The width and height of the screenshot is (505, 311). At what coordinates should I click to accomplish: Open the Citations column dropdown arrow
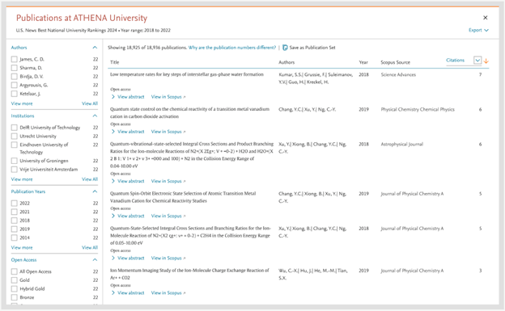477,60
